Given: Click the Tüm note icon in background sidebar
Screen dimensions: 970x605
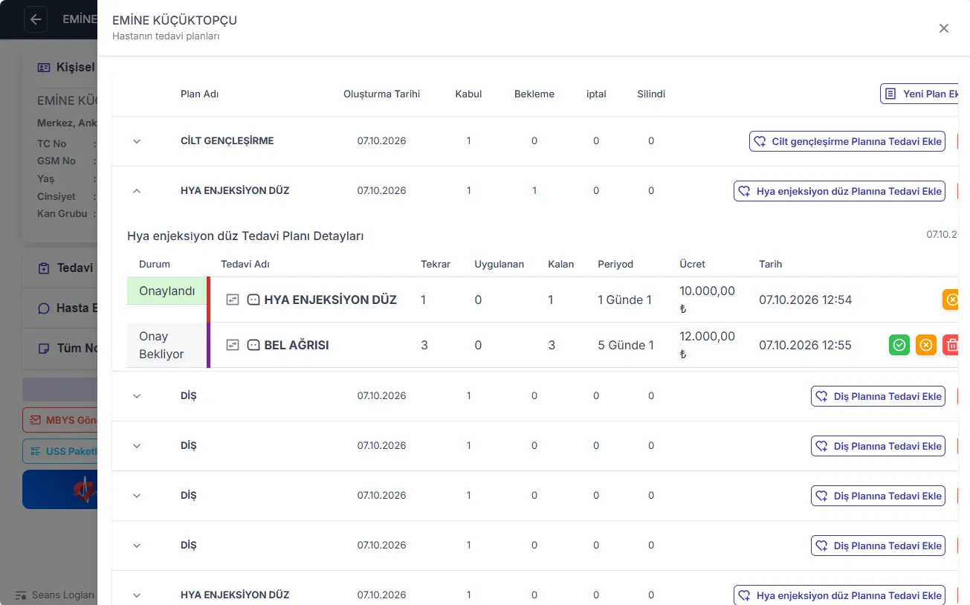Looking at the screenshot, I should [x=44, y=349].
